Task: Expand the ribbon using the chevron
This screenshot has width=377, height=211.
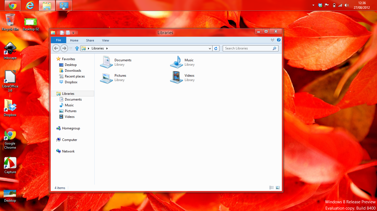Action: coord(272,40)
